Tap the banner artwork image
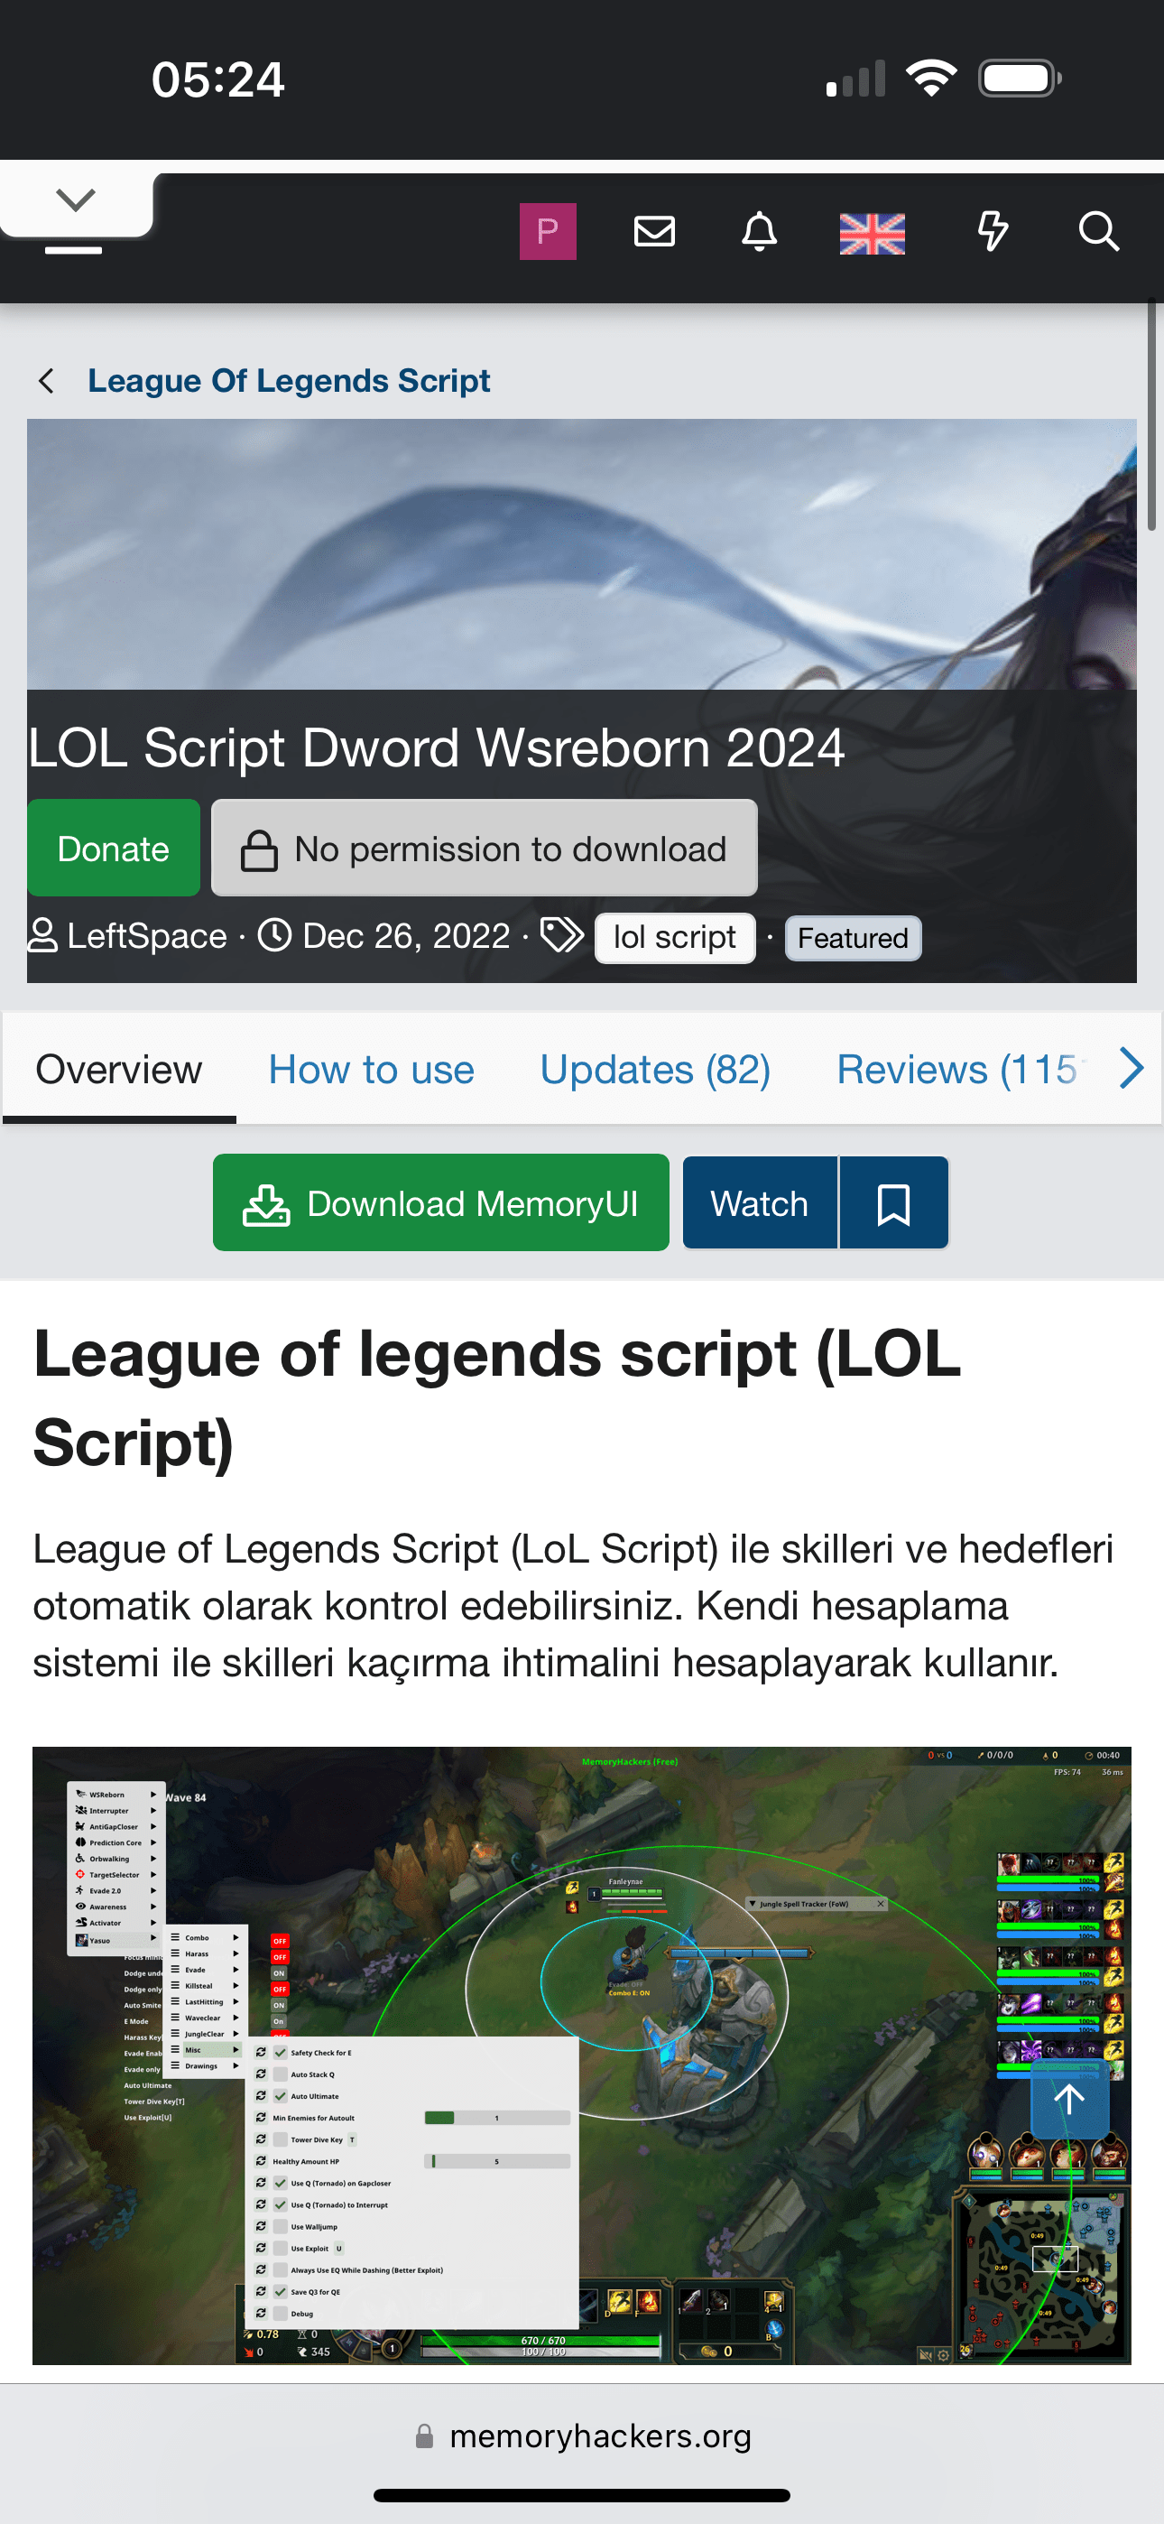Screen dimensions: 1164x2524 [x=582, y=553]
